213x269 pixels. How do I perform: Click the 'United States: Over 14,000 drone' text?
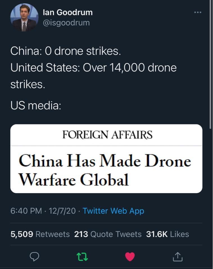pos(94,68)
